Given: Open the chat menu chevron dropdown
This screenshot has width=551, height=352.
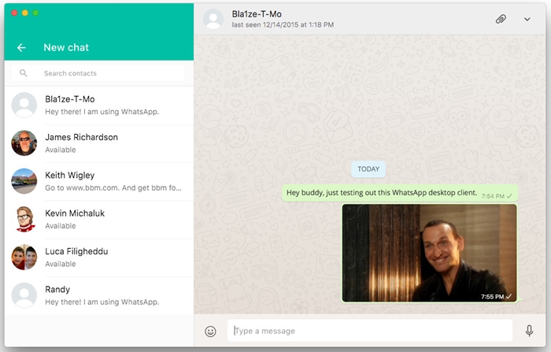Looking at the screenshot, I should click(527, 19).
